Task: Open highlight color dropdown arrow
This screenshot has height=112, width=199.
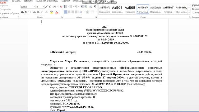Action: point(54,12)
